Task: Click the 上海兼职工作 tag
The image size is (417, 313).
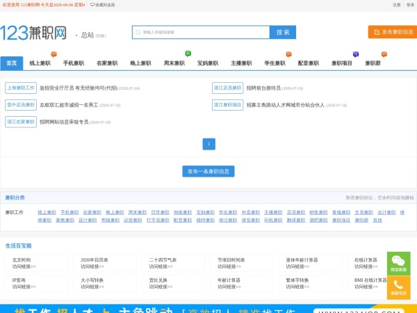Action: [x=21, y=88]
